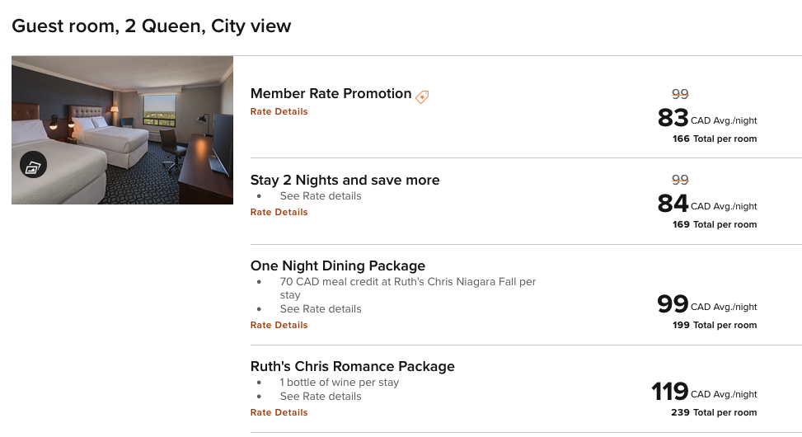This screenshot has width=802, height=437.
Task: Pick the 119 CAD Romance Package price
Action: pos(669,392)
